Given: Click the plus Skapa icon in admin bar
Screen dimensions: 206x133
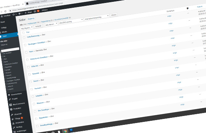Looking at the screenshot, I should [25, 13].
